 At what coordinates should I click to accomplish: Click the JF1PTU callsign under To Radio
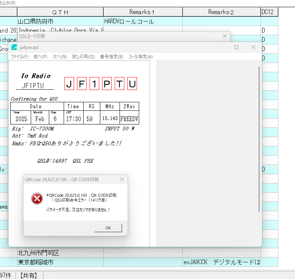[x=33, y=86]
